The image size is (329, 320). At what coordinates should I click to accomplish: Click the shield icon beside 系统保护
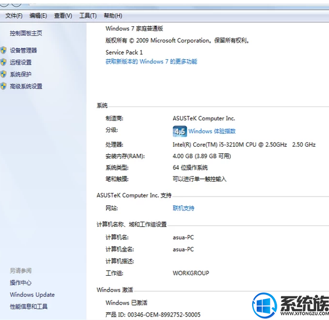pos(4,74)
